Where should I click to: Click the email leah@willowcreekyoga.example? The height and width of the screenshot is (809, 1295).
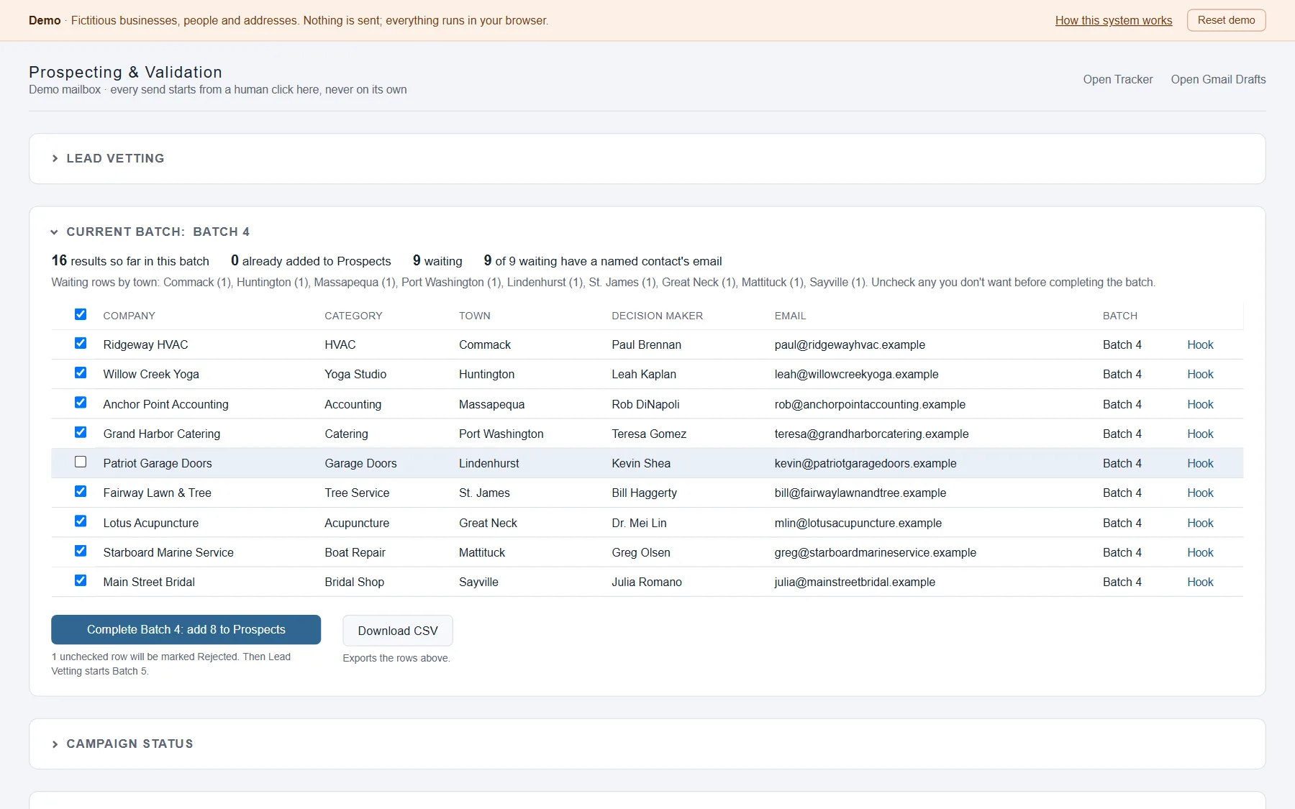click(x=856, y=374)
